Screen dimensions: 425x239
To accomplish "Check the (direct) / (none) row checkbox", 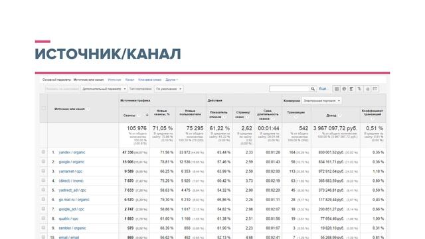I will coord(43,181).
